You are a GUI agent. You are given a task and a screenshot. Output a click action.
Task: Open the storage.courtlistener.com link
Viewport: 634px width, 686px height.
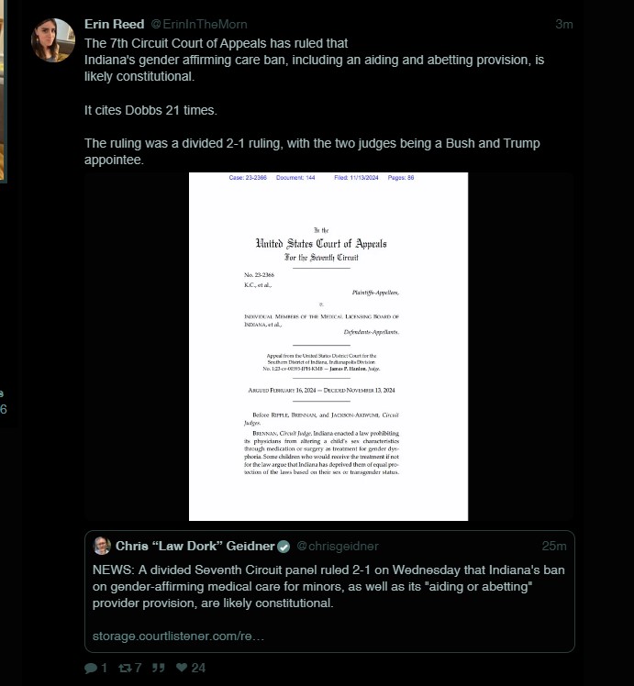pyautogui.click(x=178, y=636)
